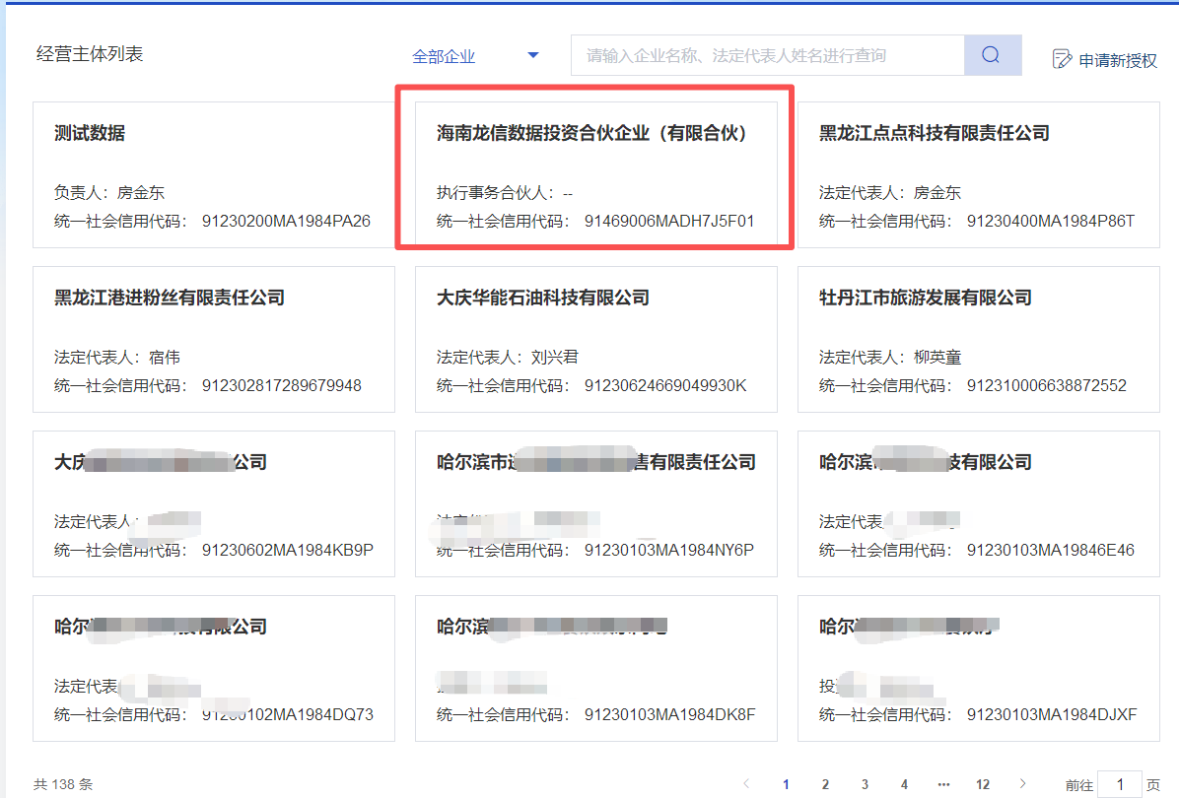Screen dimensions: 1179x798
Task: Open 黑龙江港进粉丝有限责任公司 card
Action: coord(213,338)
